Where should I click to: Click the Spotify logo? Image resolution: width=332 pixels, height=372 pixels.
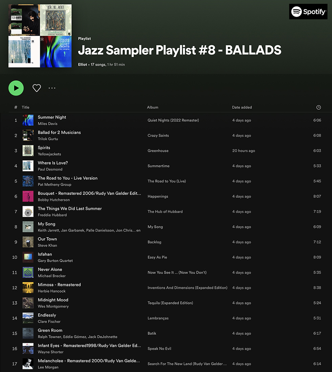(308, 12)
